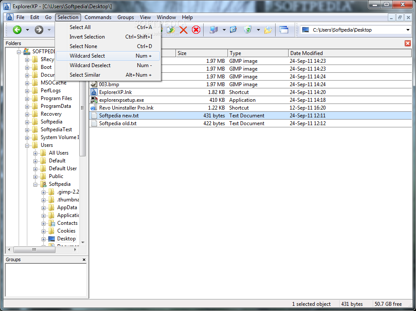Select Contacts folder in tree

[68, 223]
